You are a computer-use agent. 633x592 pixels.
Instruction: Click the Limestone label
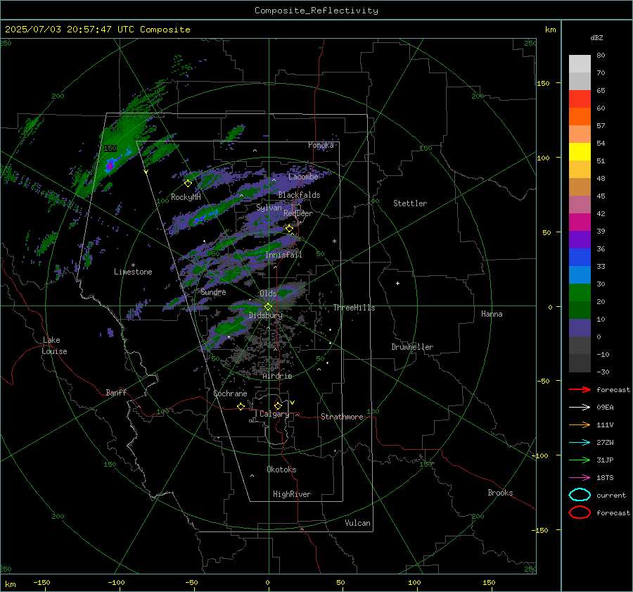pyautogui.click(x=133, y=272)
